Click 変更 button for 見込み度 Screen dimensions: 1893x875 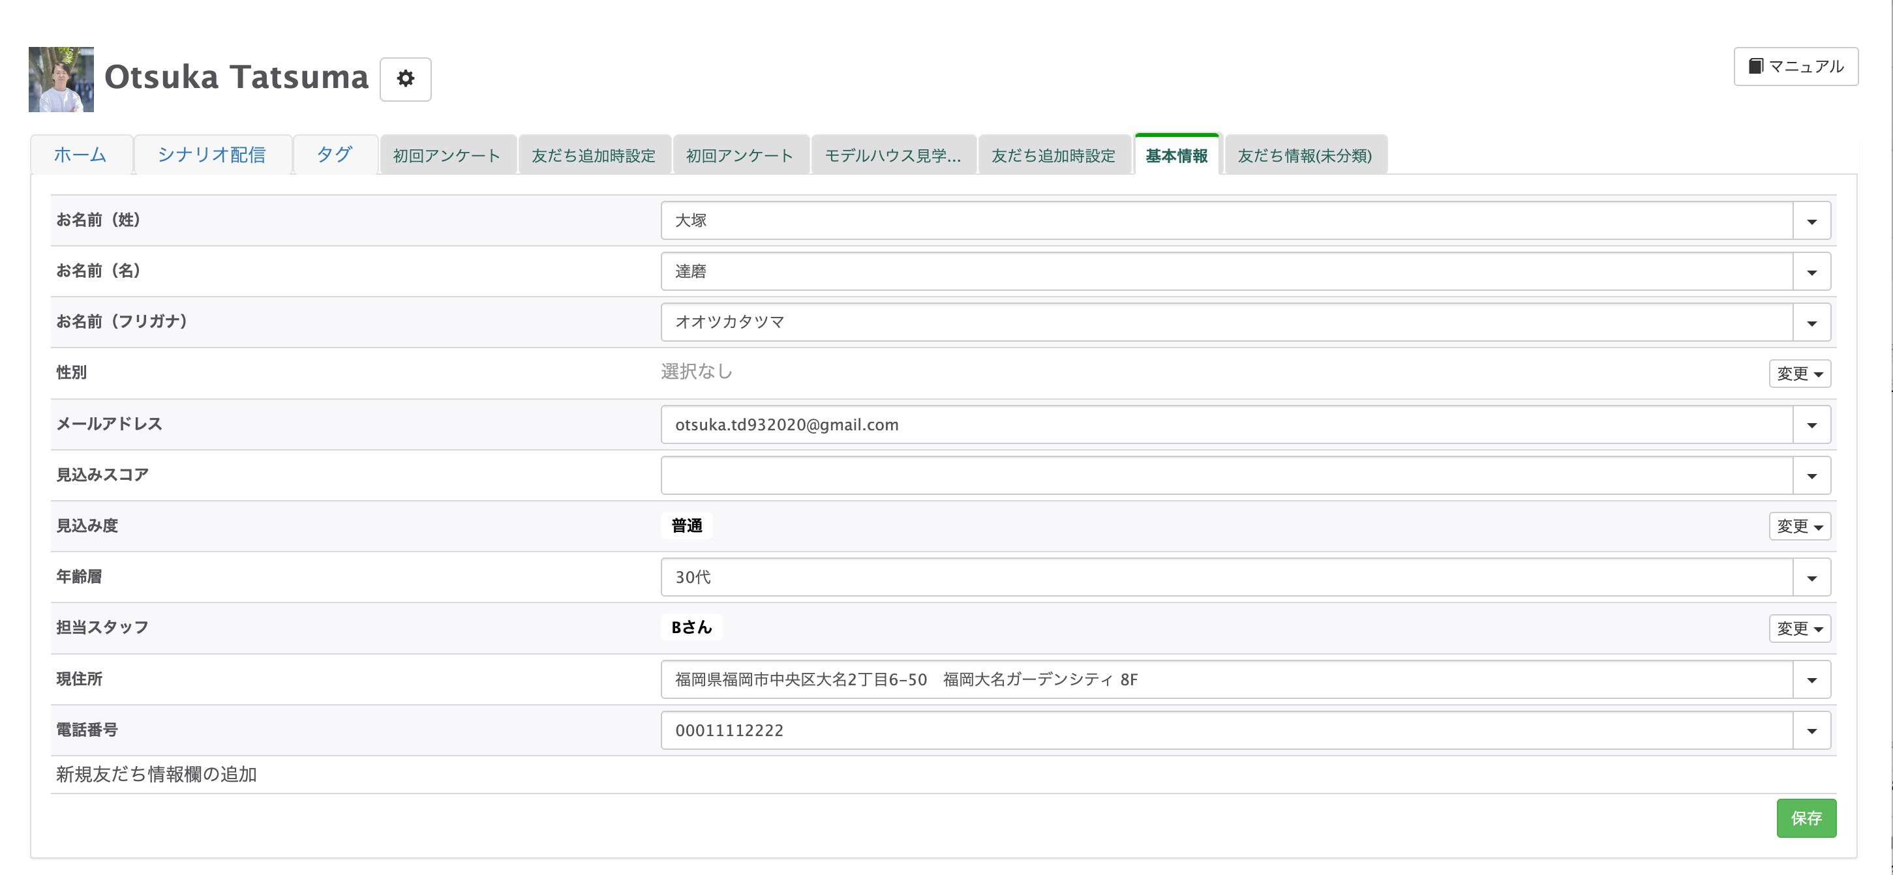point(1799,526)
